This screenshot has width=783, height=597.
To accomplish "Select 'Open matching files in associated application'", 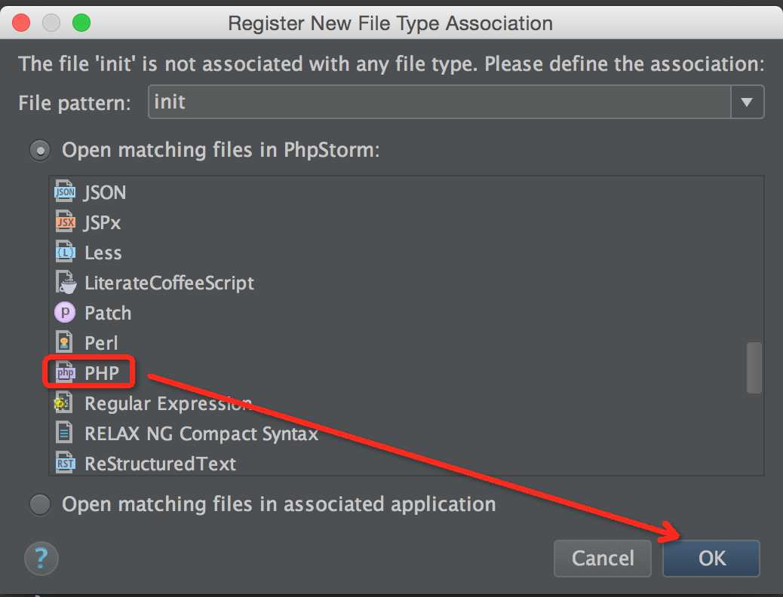I will coord(40,504).
